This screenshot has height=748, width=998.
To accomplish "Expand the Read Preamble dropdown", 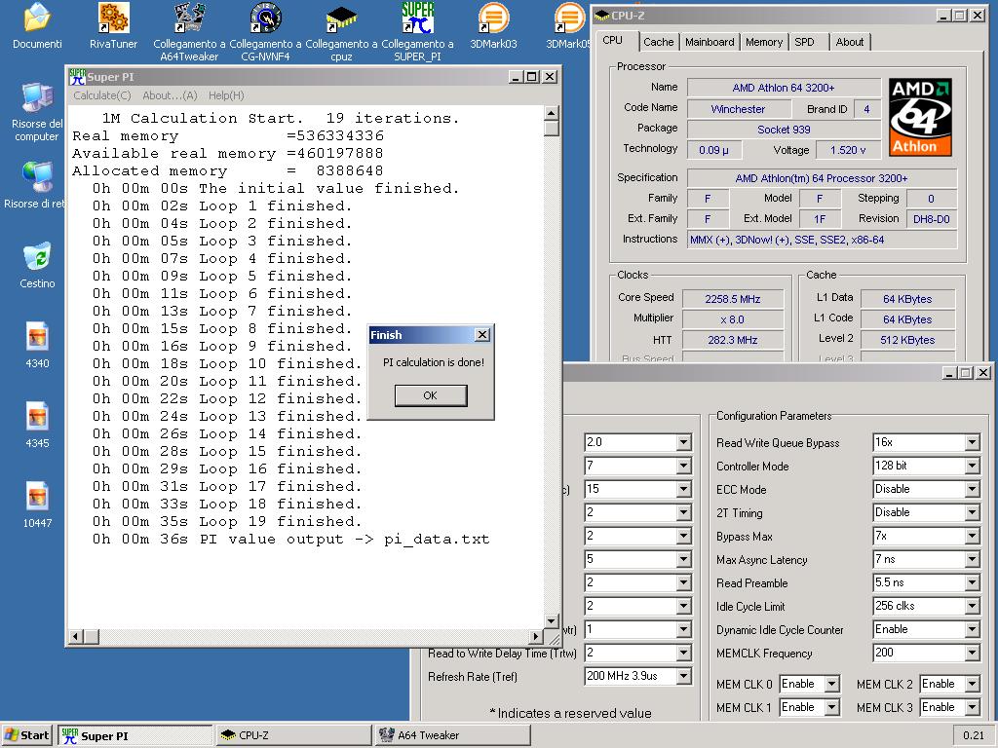I will [972, 583].
